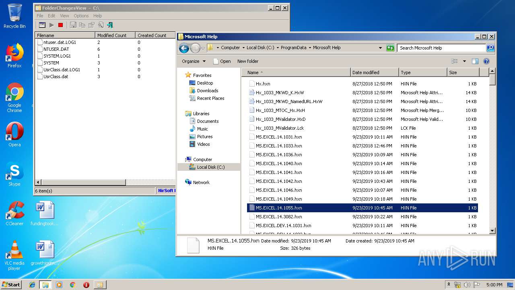Open View menu in FolderChangesView

64,16
